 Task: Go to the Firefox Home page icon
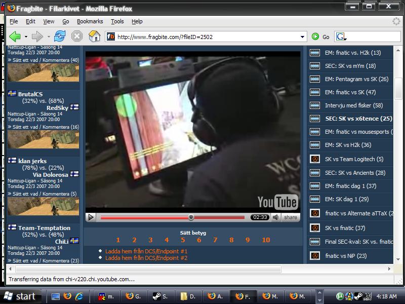(94, 36)
